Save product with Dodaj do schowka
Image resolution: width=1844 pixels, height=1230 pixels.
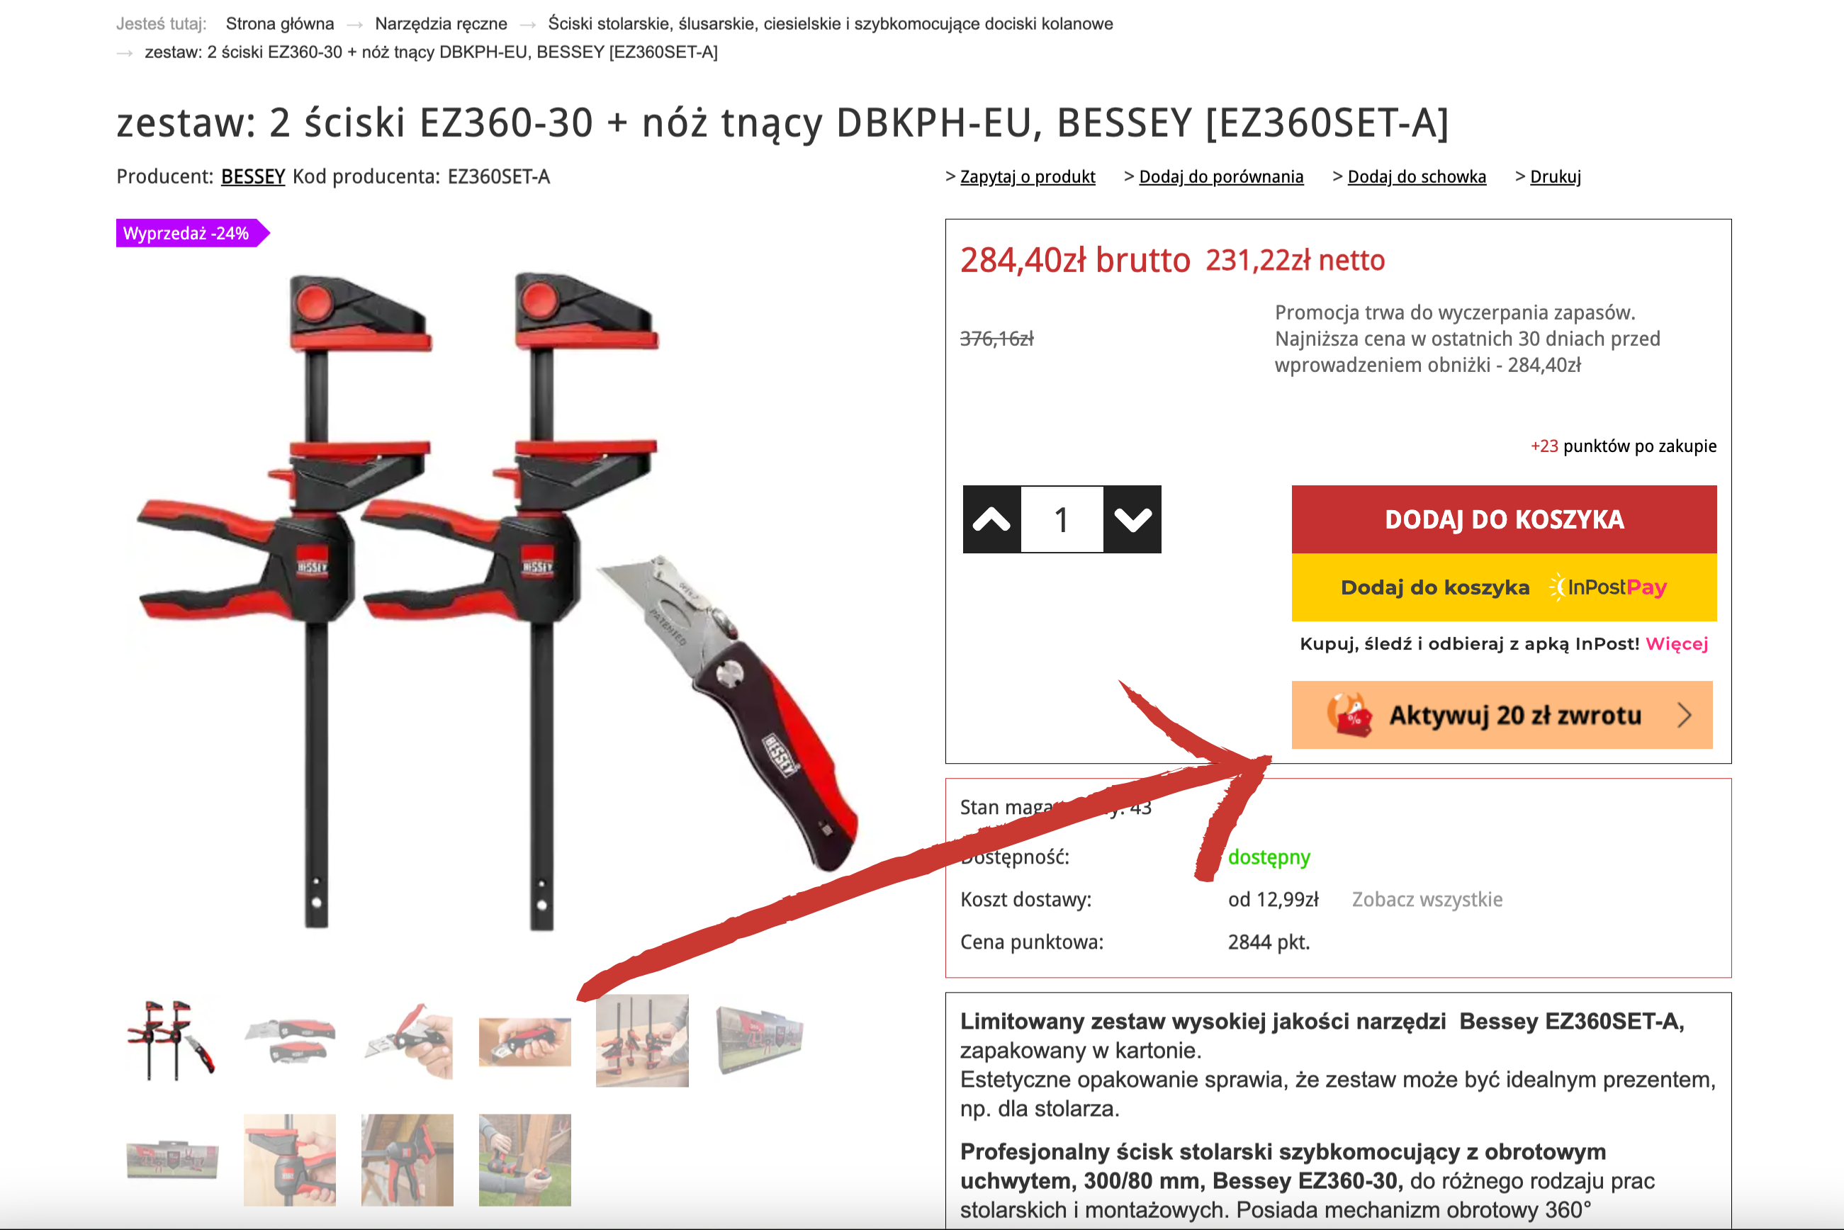pyautogui.click(x=1417, y=176)
